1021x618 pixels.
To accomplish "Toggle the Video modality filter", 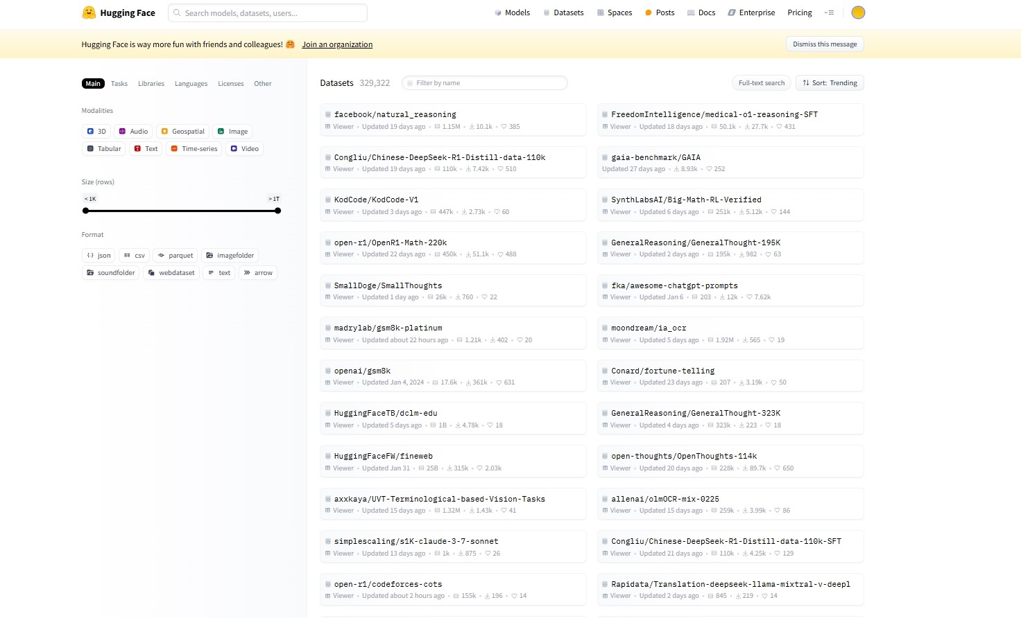I will (244, 148).
